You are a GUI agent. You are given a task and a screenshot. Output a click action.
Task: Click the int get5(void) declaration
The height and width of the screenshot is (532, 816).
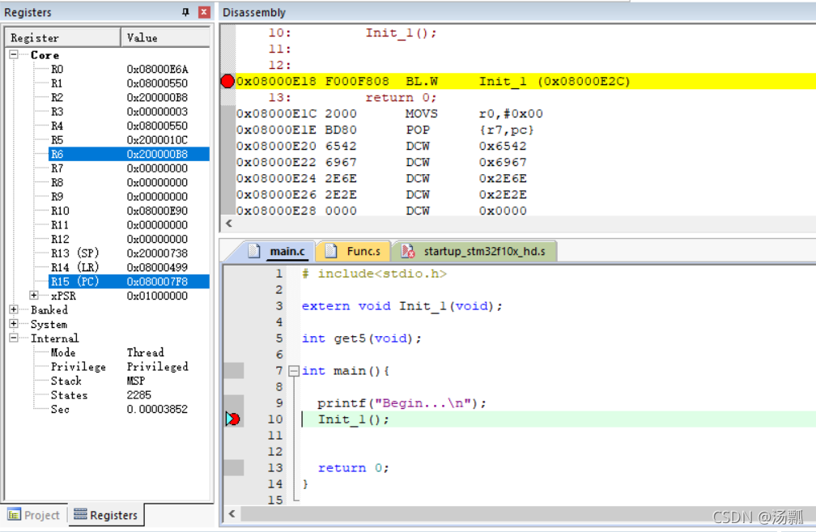(x=362, y=338)
